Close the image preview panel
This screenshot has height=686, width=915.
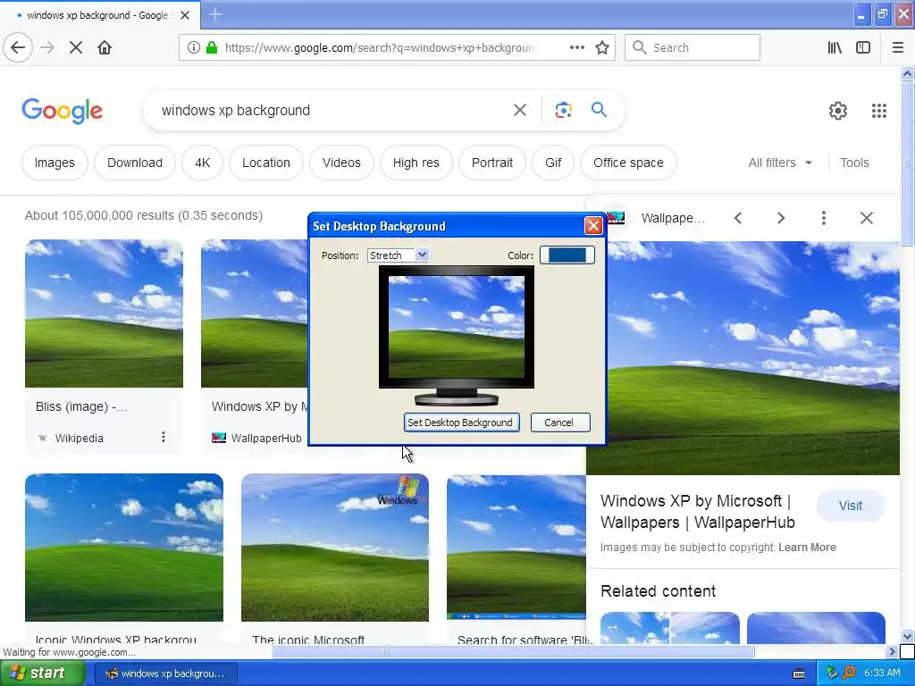(867, 218)
